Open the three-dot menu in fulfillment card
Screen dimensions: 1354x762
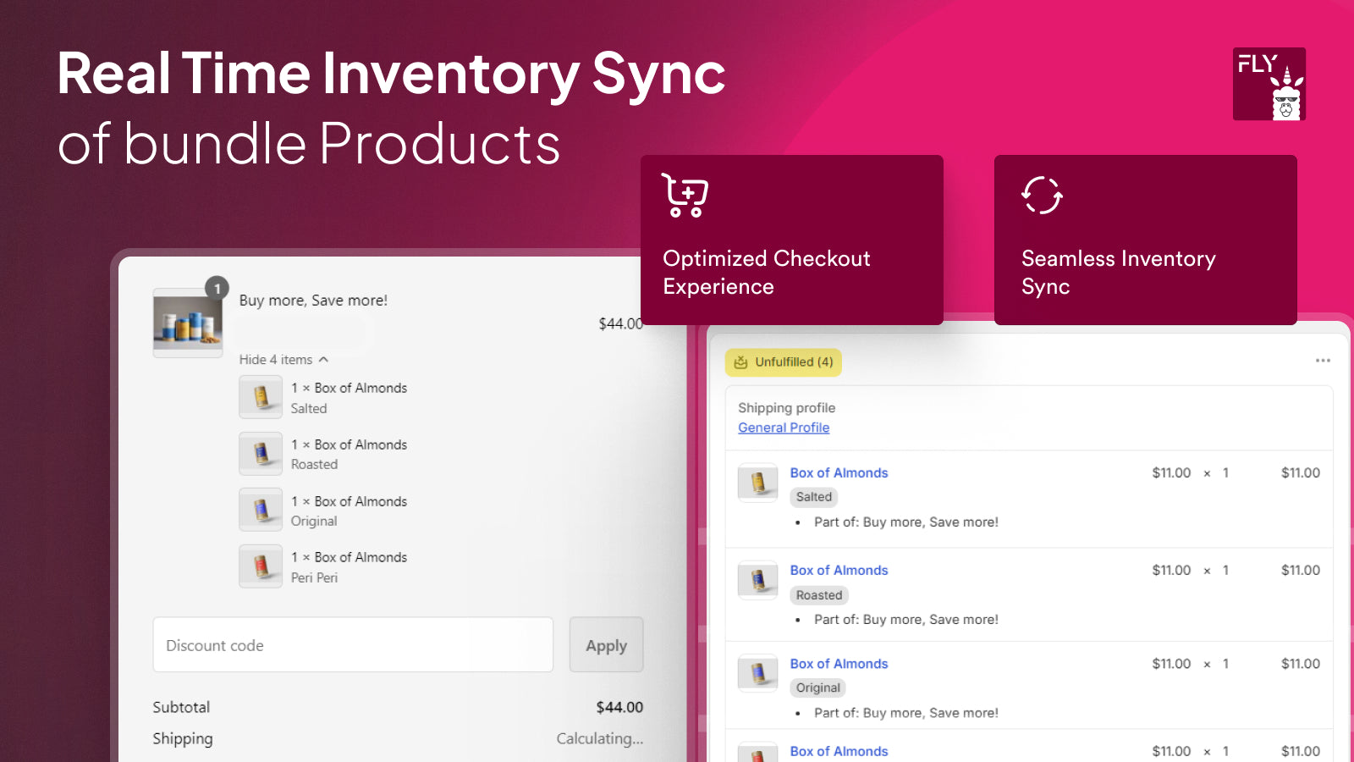(x=1323, y=361)
